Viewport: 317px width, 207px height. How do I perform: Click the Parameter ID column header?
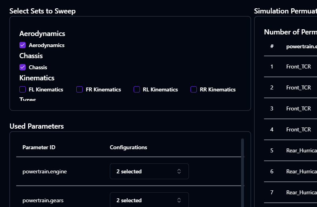coord(39,147)
